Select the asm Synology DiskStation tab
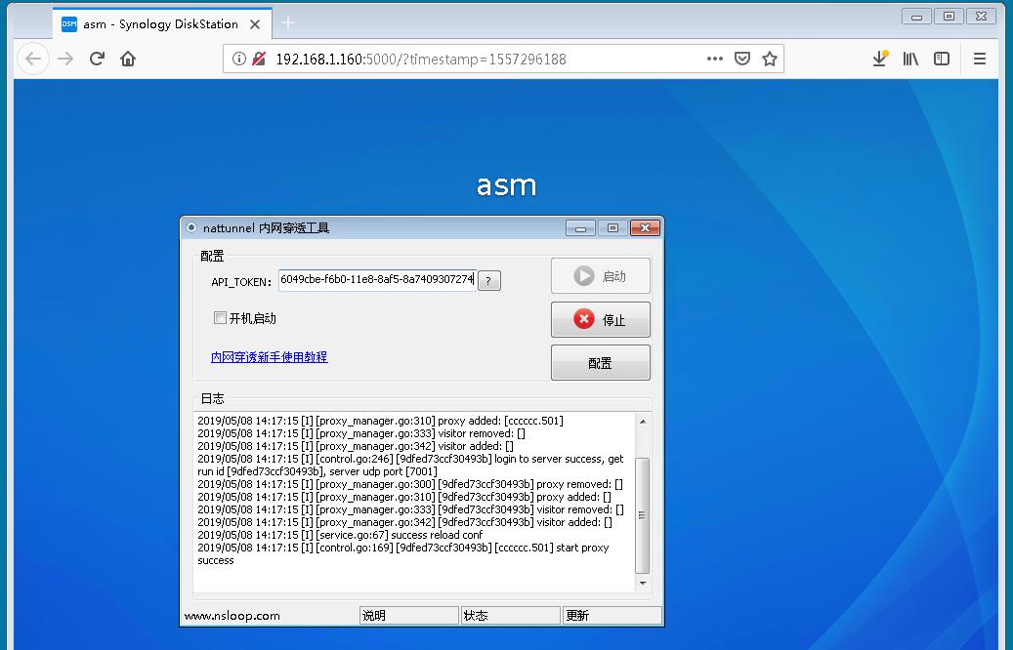The width and height of the screenshot is (1013, 650). point(156,23)
